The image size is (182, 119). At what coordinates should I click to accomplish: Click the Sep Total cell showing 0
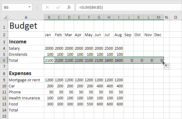click(x=129, y=60)
